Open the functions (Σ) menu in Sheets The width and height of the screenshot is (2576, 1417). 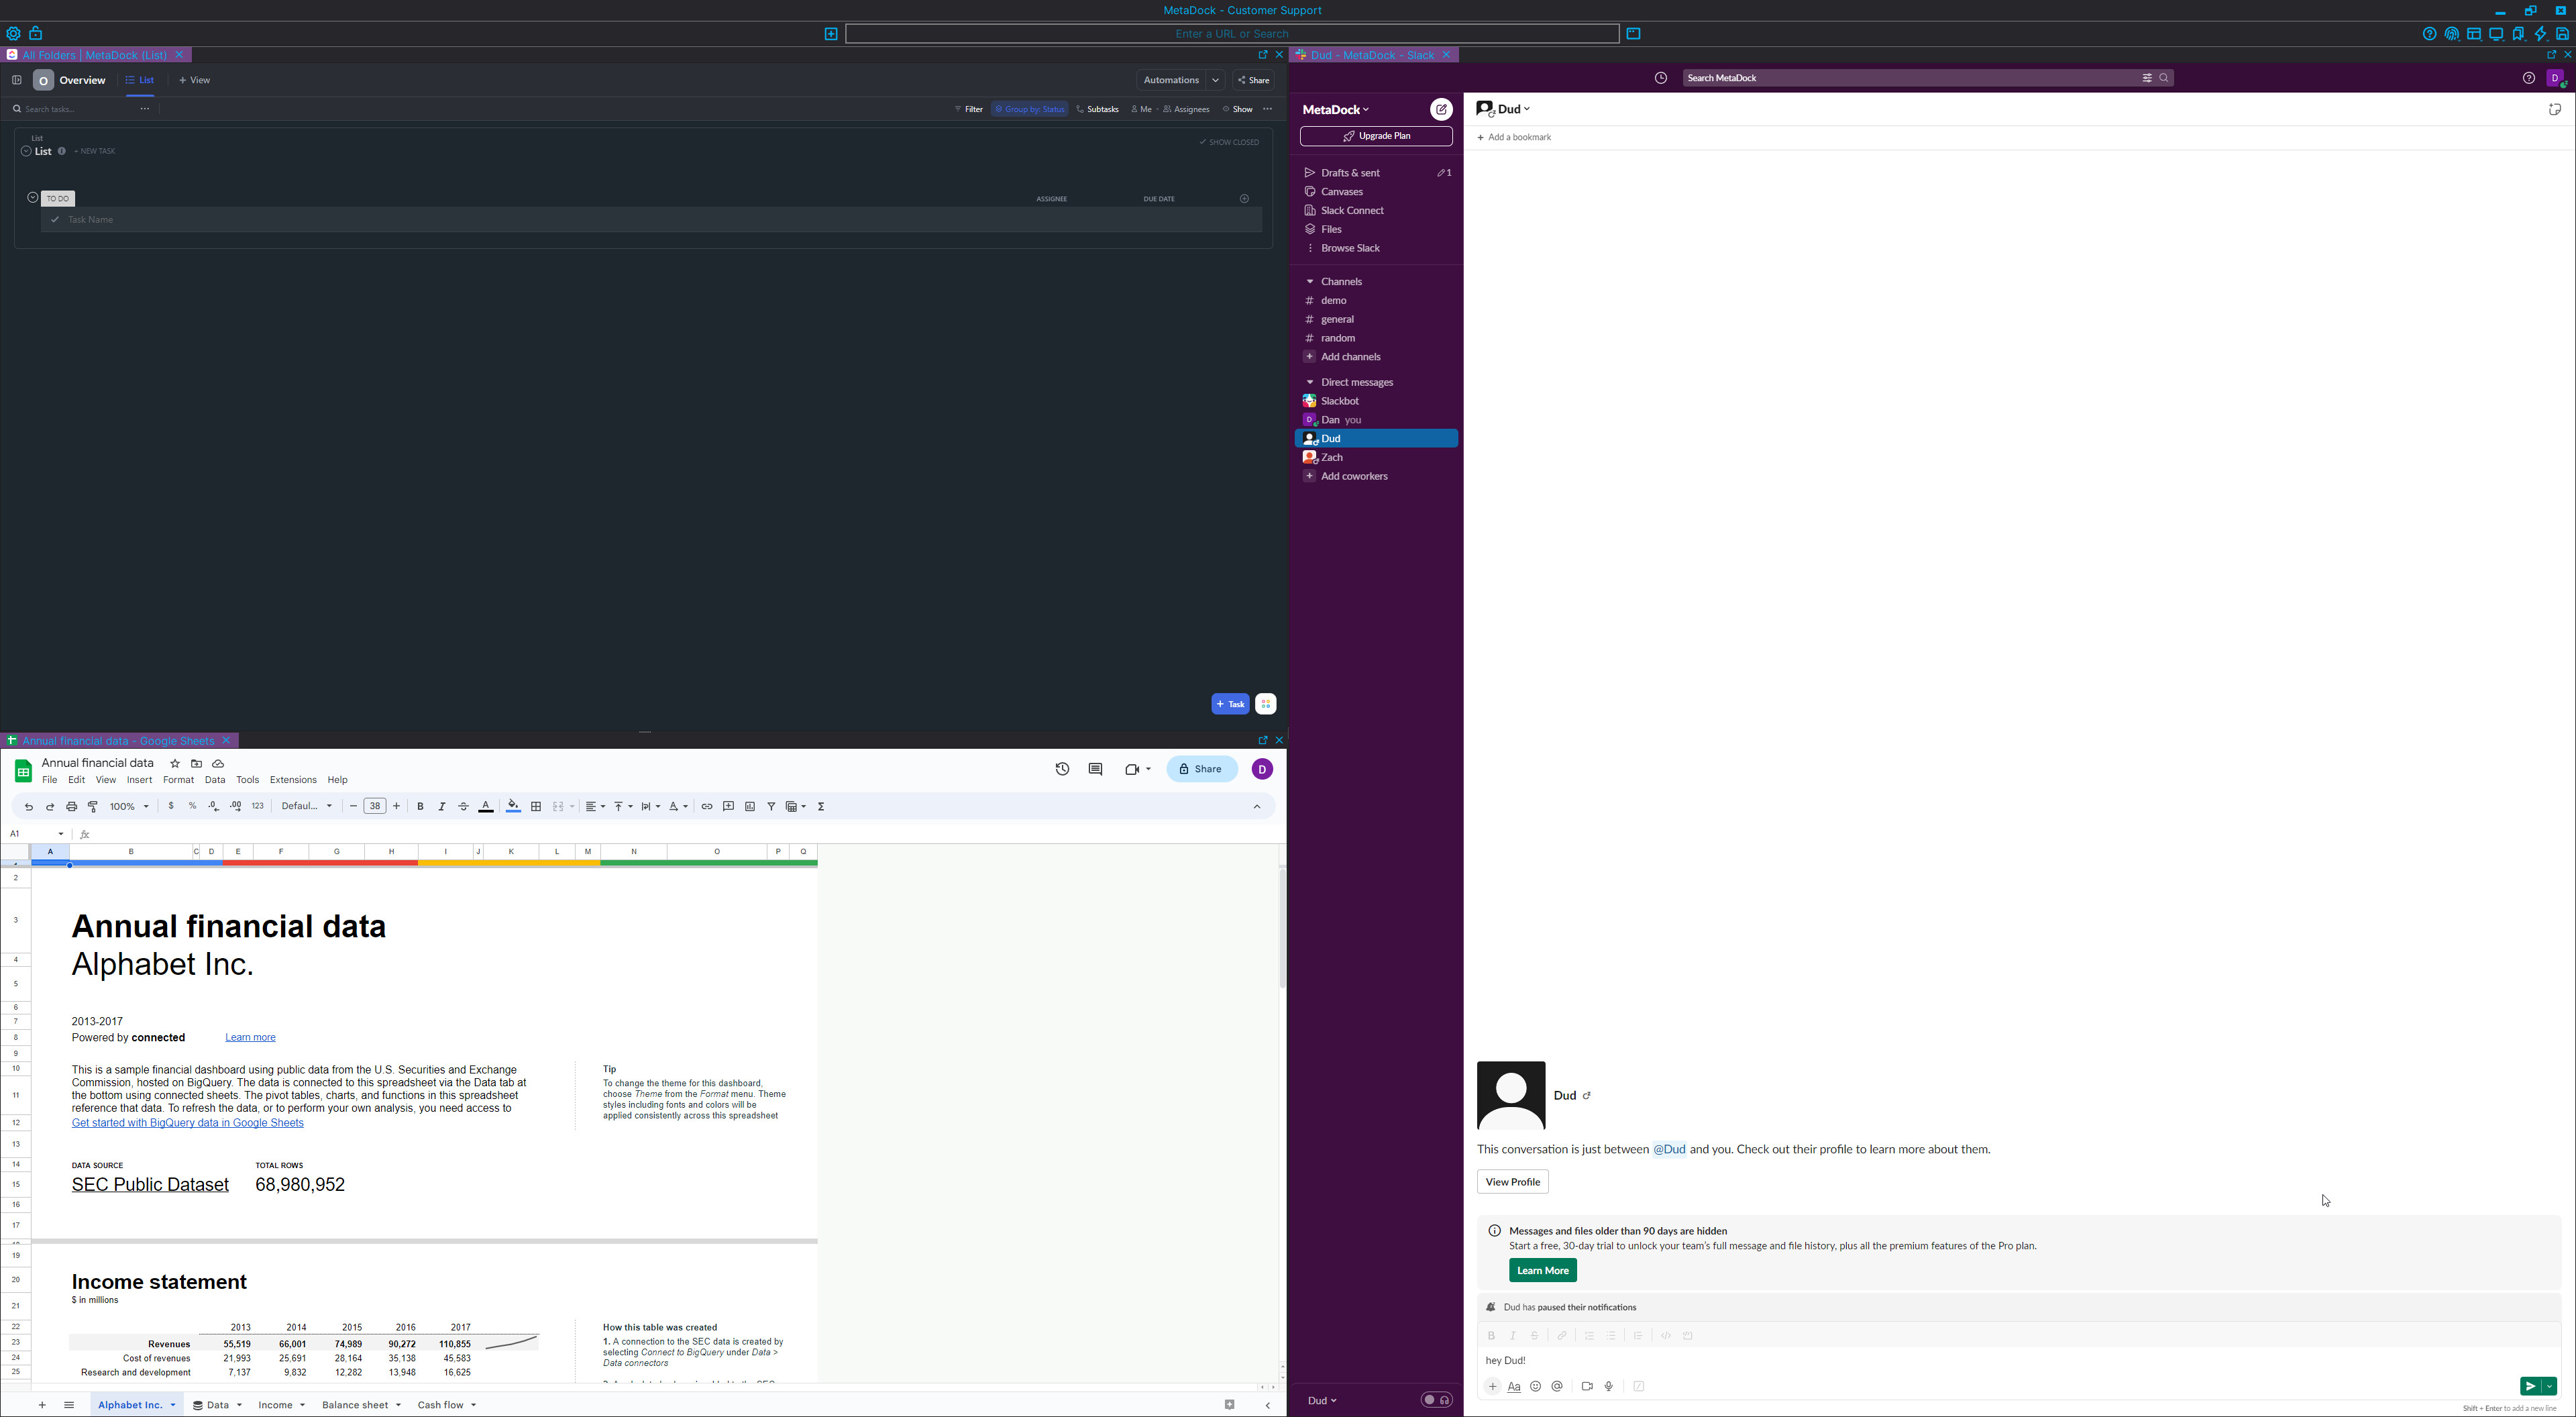coord(820,806)
